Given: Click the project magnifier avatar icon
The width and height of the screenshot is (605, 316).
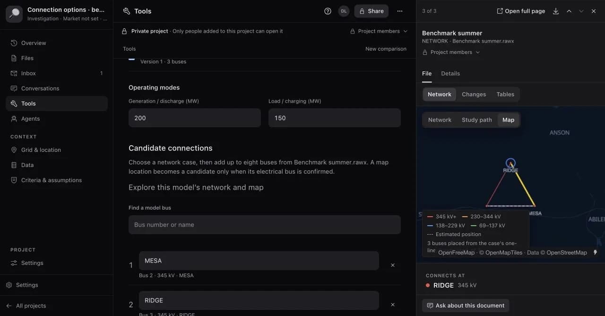Looking at the screenshot, I should tap(14, 14).
